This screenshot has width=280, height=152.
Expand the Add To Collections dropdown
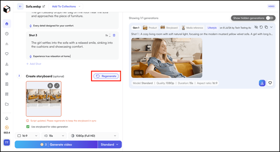[x=66, y=6]
